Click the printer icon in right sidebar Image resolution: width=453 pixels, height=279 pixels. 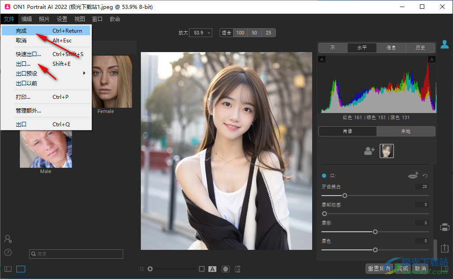[x=445, y=227]
